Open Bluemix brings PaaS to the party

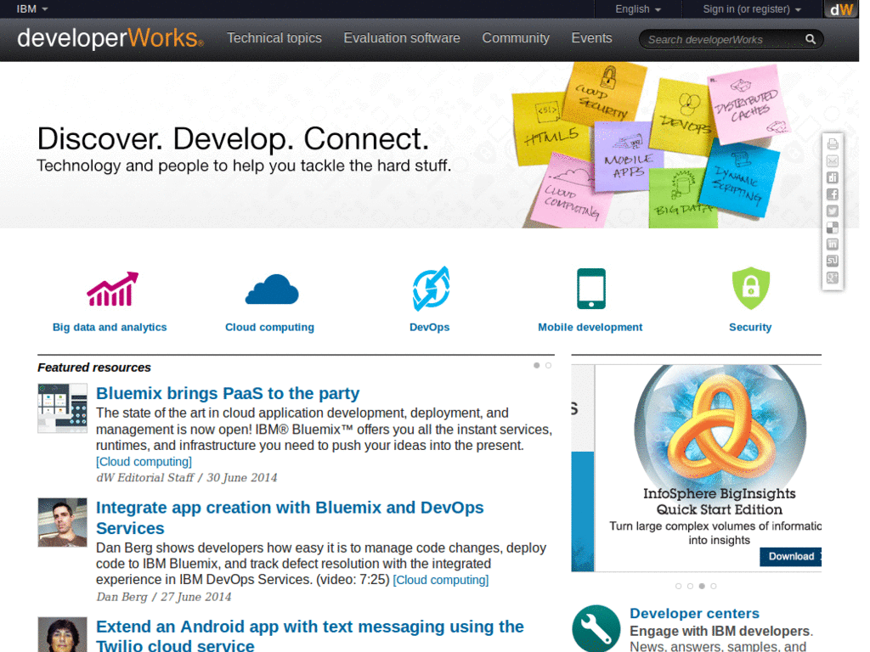click(x=228, y=393)
